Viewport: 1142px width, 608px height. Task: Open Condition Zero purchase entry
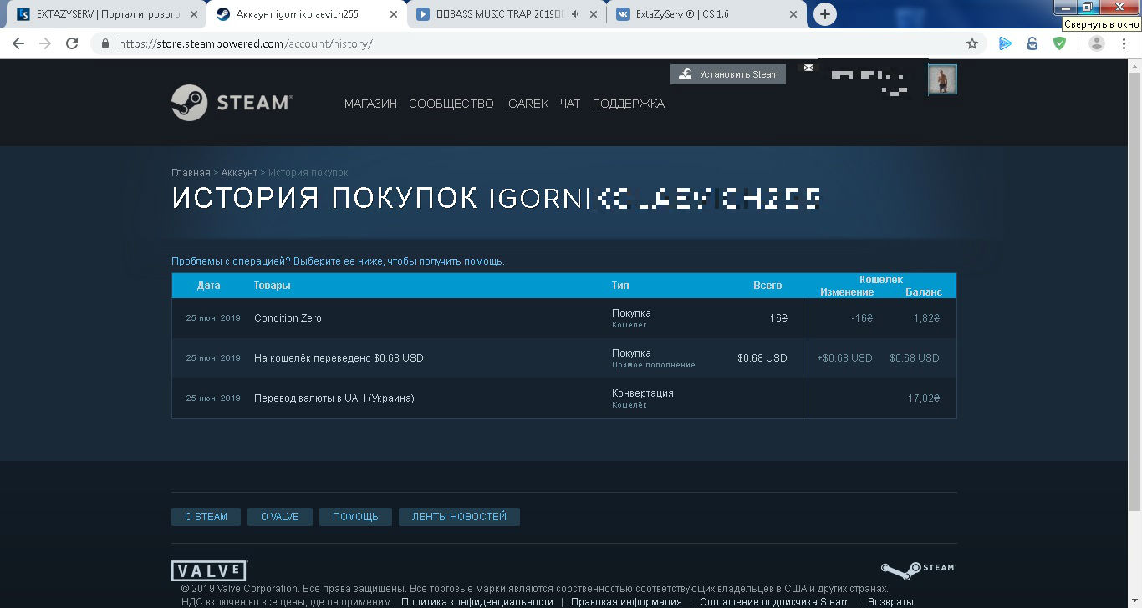(x=288, y=318)
